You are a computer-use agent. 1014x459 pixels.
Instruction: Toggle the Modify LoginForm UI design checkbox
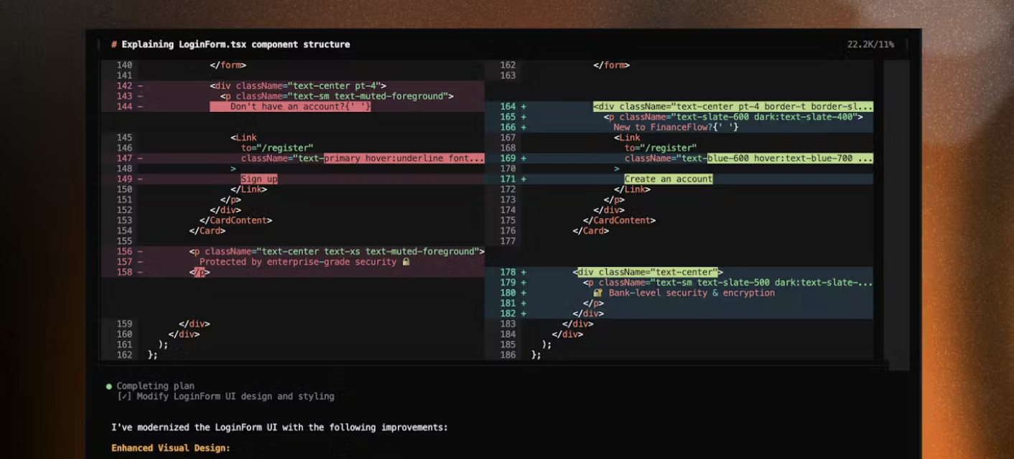click(x=124, y=397)
